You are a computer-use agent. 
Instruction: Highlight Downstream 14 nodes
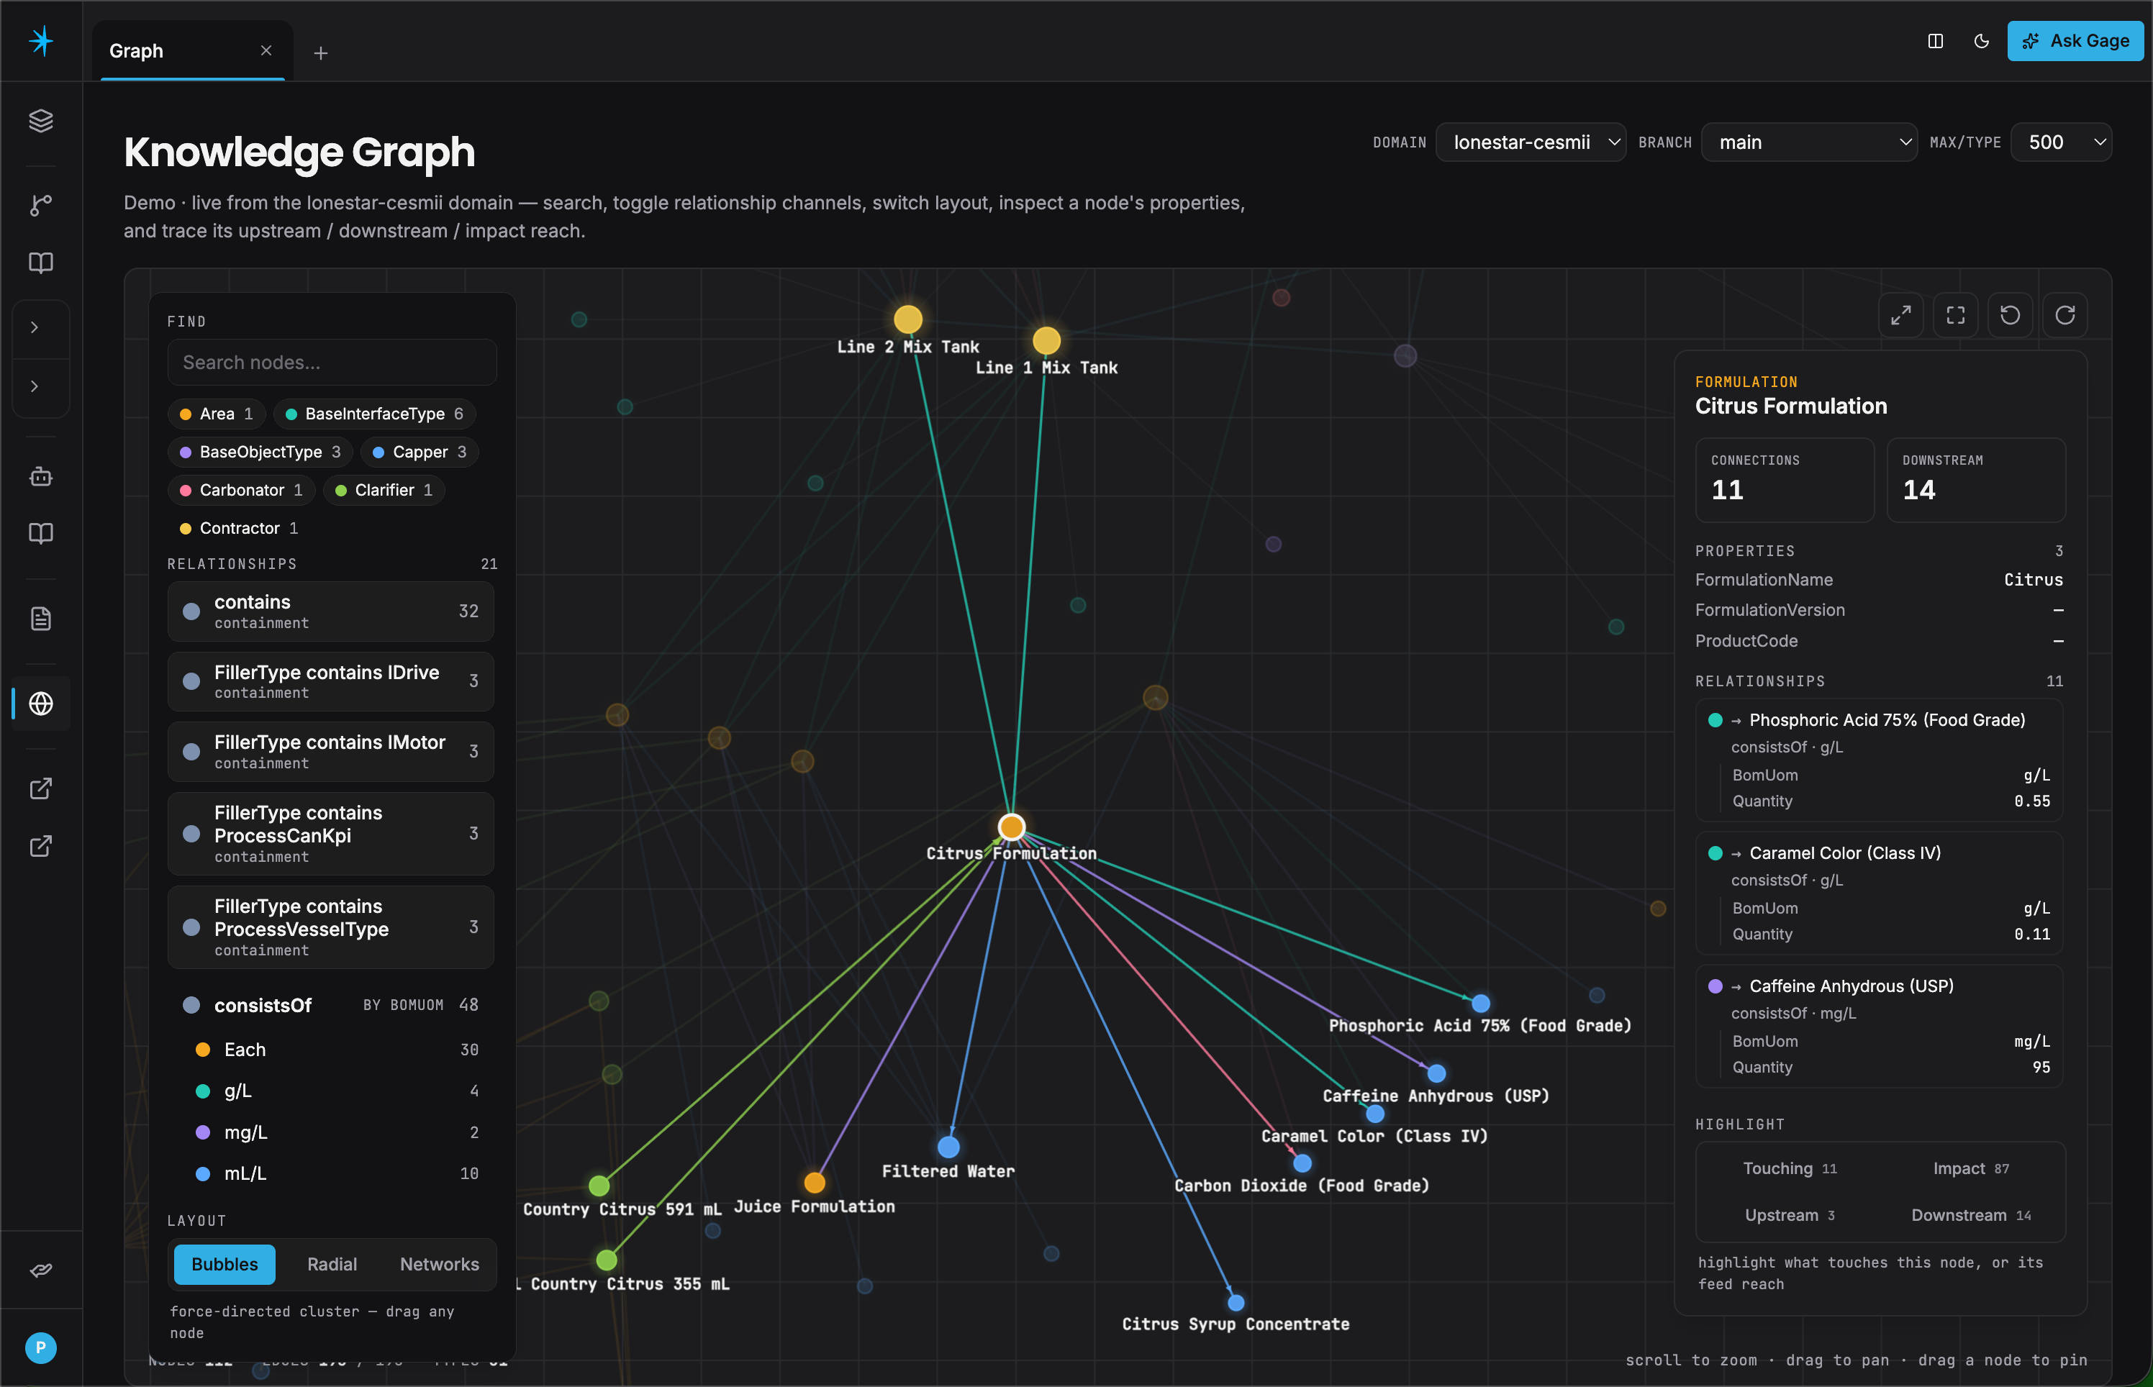coord(1971,1215)
